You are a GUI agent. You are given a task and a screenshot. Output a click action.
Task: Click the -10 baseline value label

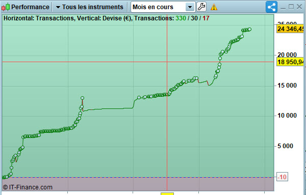coord(282,177)
